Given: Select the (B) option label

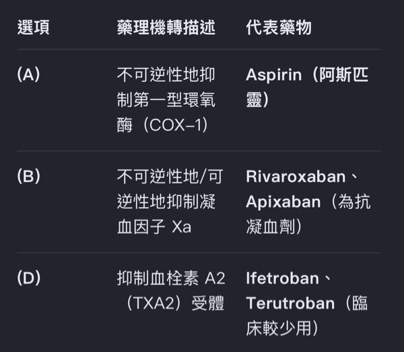Looking at the screenshot, I should click(28, 176).
